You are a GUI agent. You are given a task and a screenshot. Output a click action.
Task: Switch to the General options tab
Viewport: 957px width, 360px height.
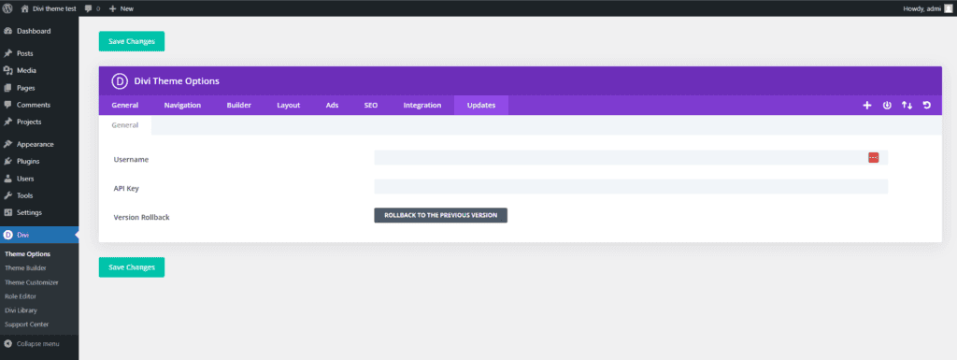click(125, 105)
